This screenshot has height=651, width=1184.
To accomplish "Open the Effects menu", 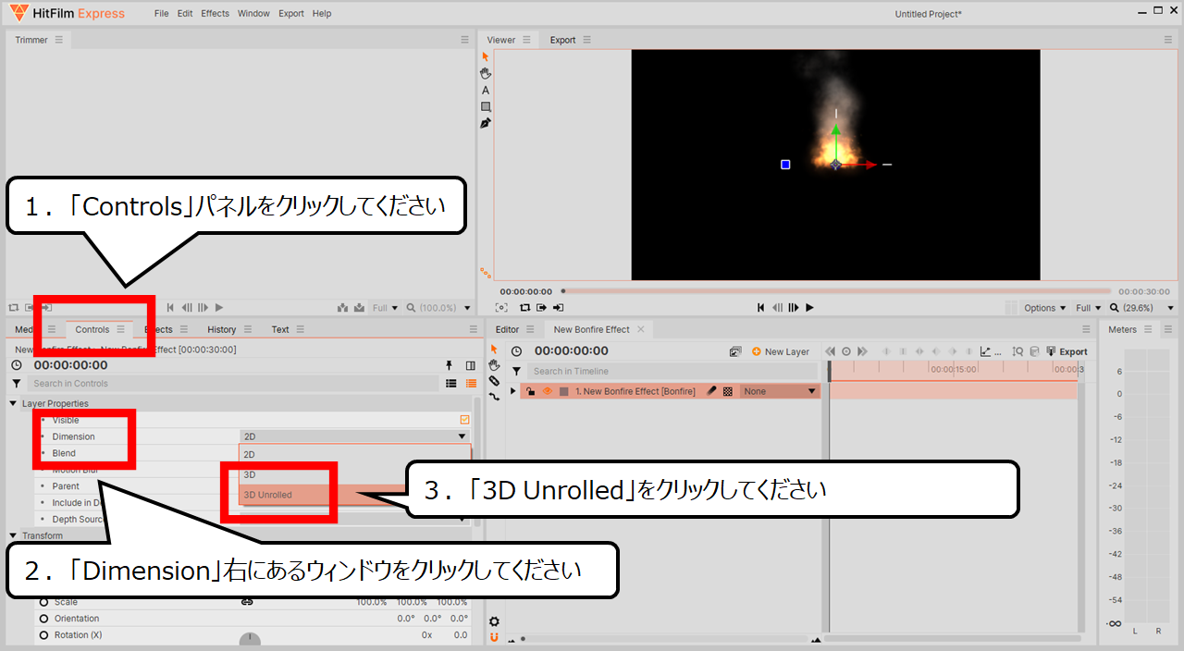I will coord(216,14).
